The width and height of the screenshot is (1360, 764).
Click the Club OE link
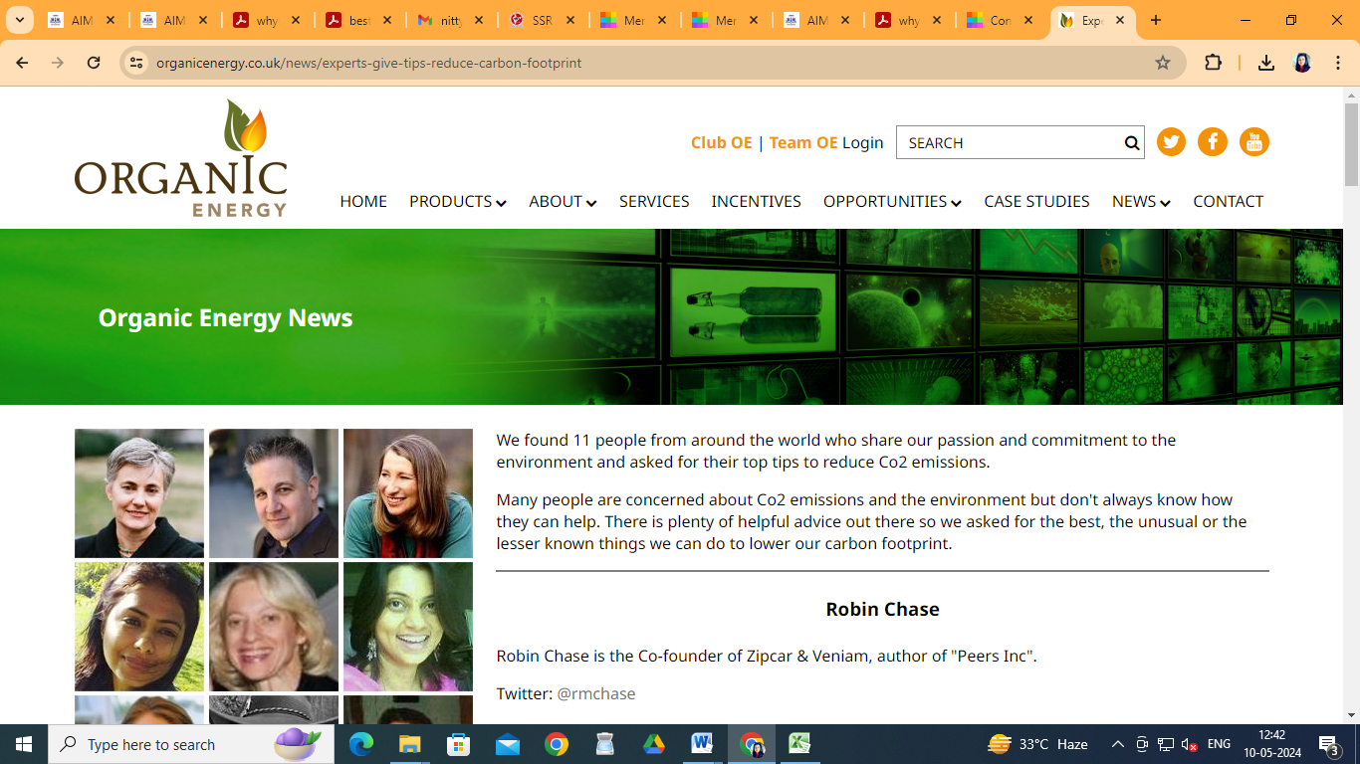pyautogui.click(x=721, y=143)
